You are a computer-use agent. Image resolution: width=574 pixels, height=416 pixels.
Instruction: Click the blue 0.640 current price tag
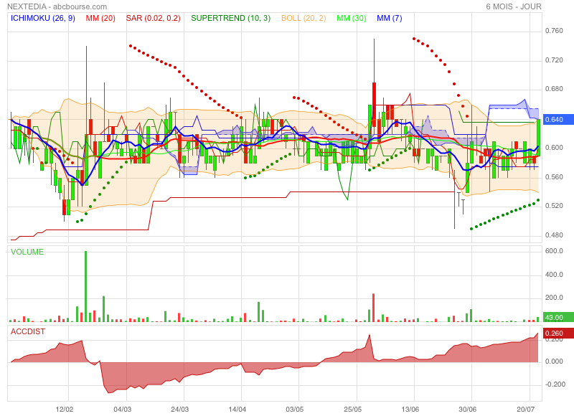click(x=558, y=120)
